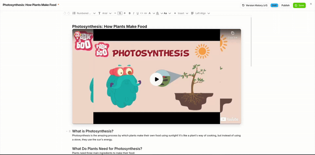
Task: Click the numbered list icon
Action: click(74, 13)
